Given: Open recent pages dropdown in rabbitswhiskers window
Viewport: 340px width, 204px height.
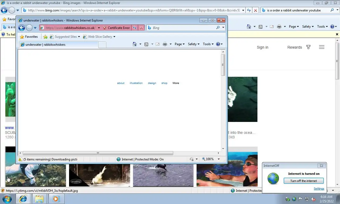Looking at the screenshot, I should 35,28.
